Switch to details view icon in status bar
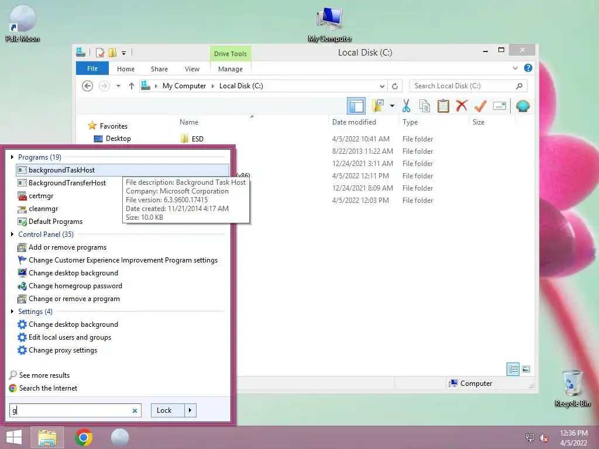The height and width of the screenshot is (449, 599). pyautogui.click(x=512, y=369)
